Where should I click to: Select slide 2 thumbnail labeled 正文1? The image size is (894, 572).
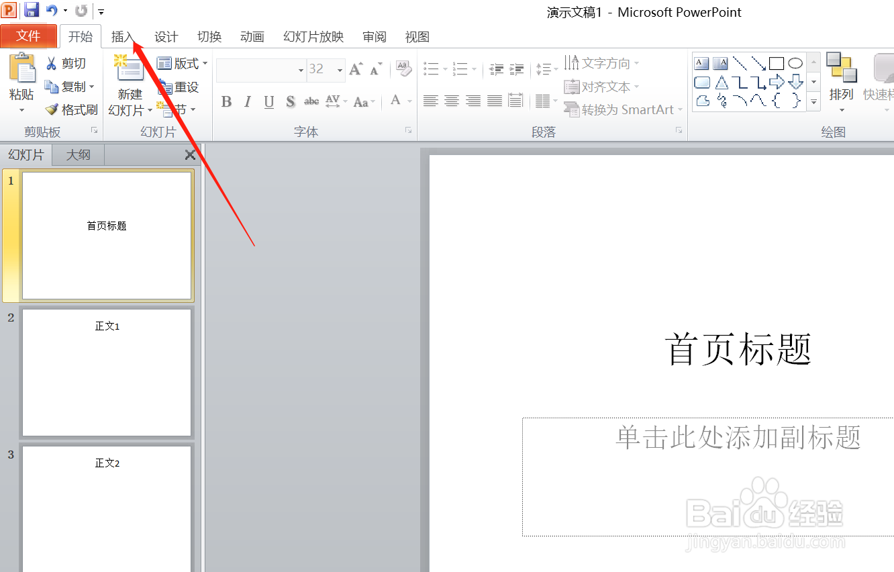pos(107,372)
